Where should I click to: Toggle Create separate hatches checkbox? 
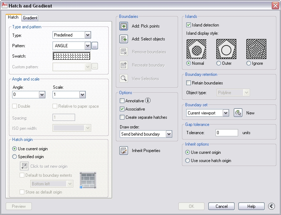click(122, 117)
